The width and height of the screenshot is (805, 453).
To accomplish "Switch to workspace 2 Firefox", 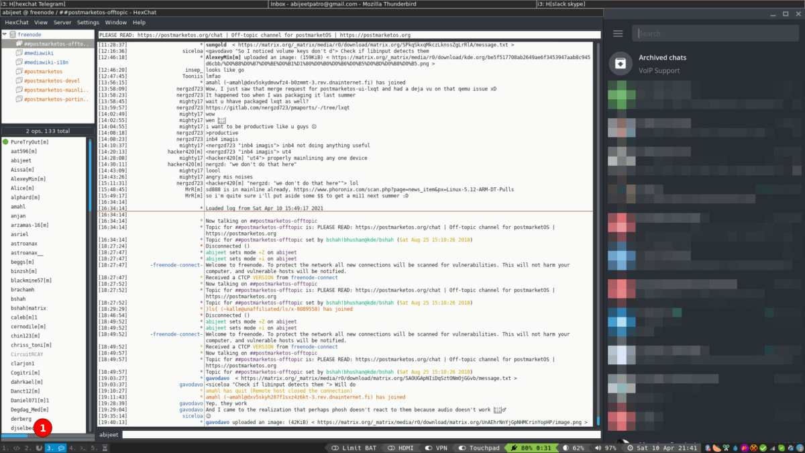I will [x=33, y=448].
